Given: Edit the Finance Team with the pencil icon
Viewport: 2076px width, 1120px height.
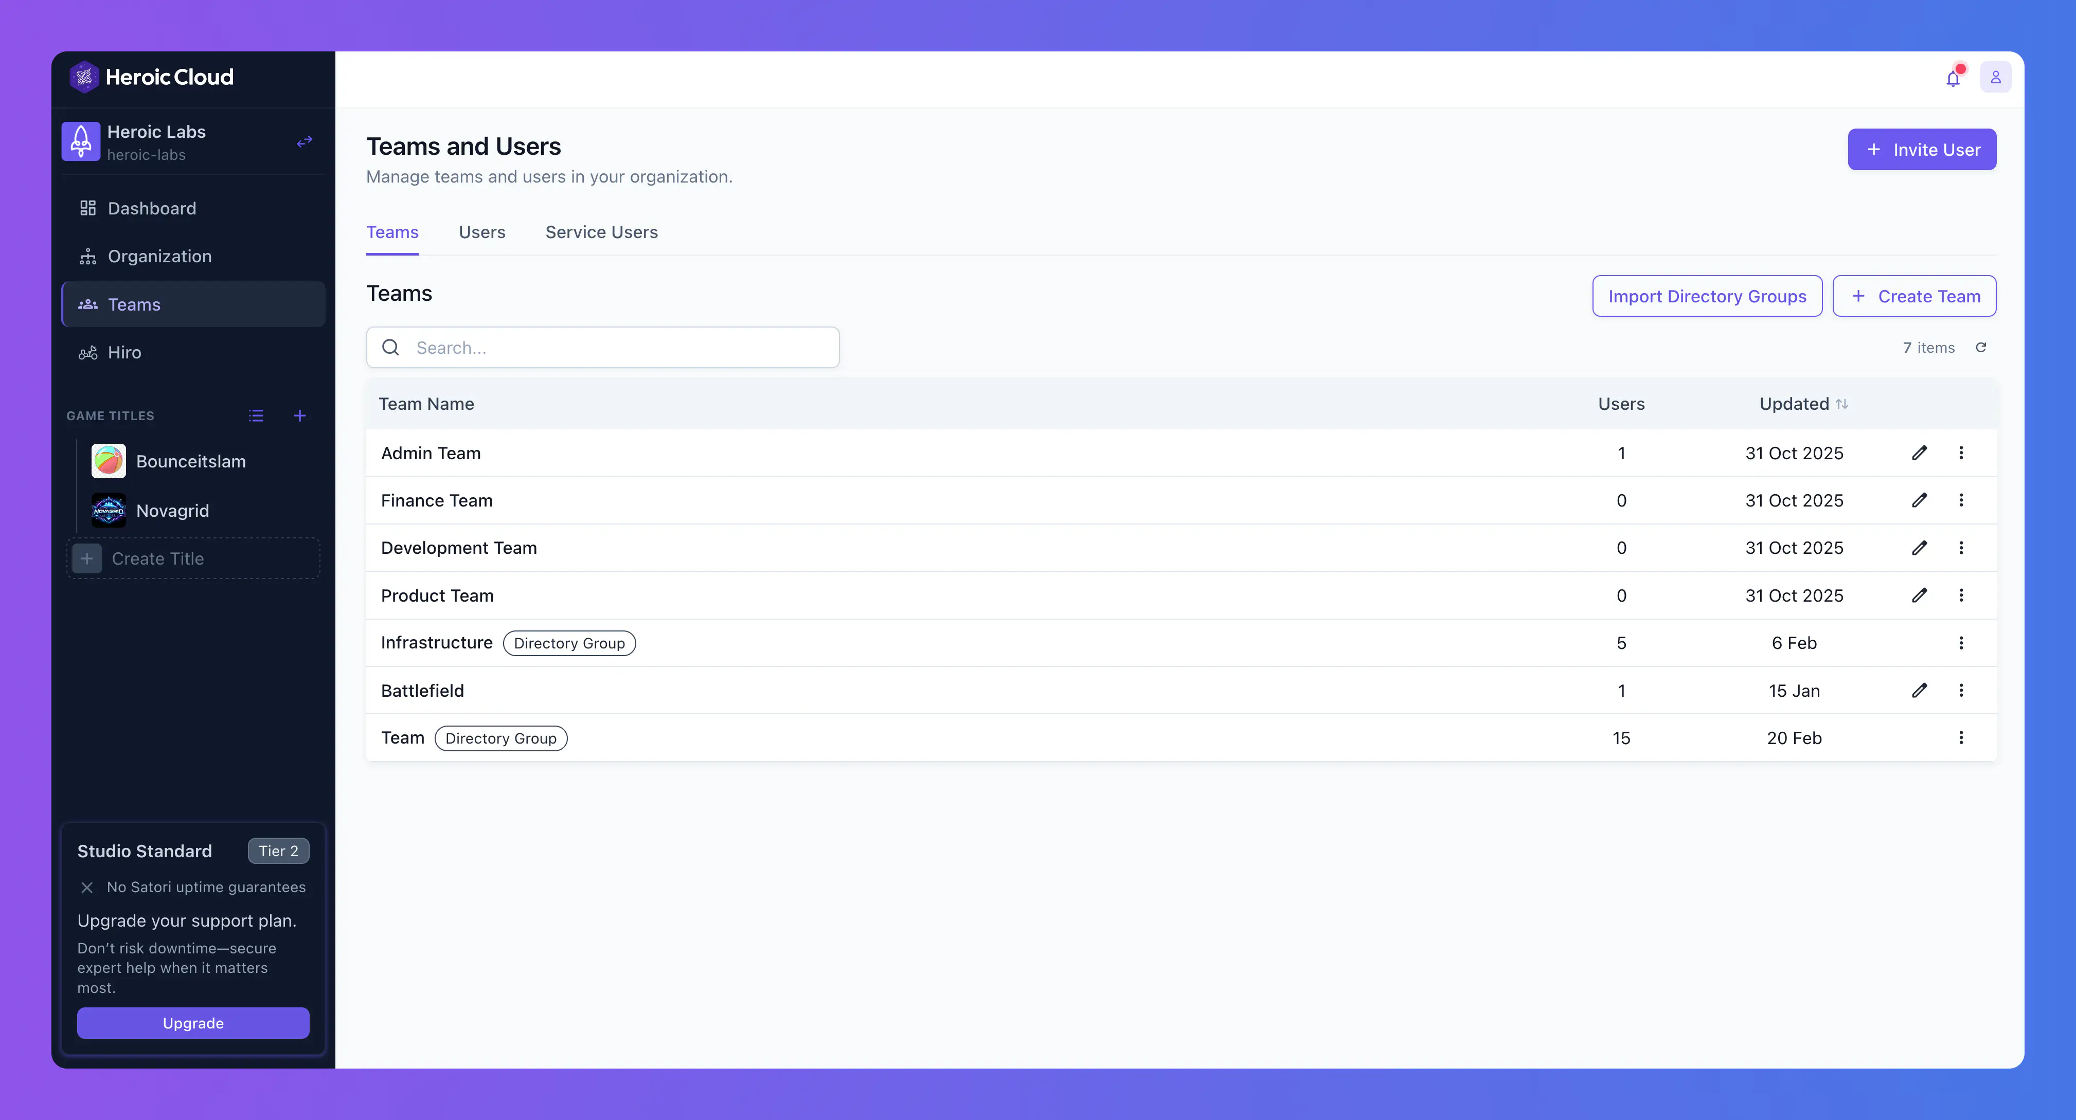Looking at the screenshot, I should click(1921, 499).
